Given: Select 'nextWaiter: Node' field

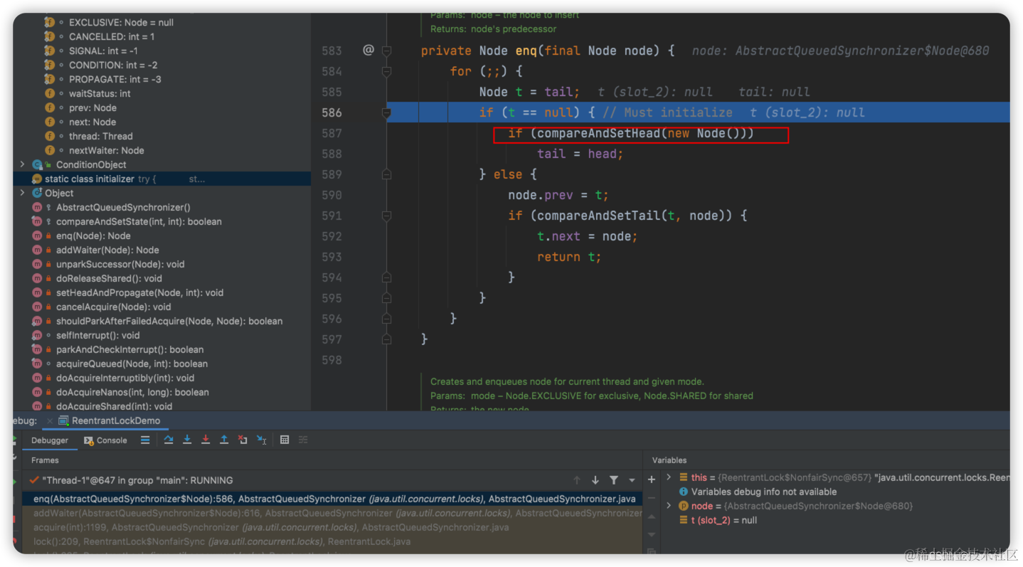Looking at the screenshot, I should (106, 150).
